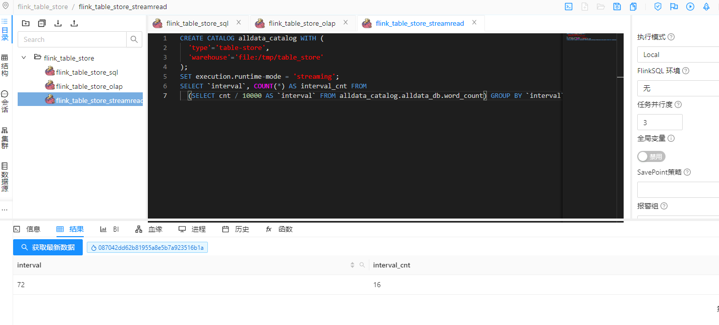719x325 pixels.
Task: Click the shield syntax check icon
Action: coord(658,7)
